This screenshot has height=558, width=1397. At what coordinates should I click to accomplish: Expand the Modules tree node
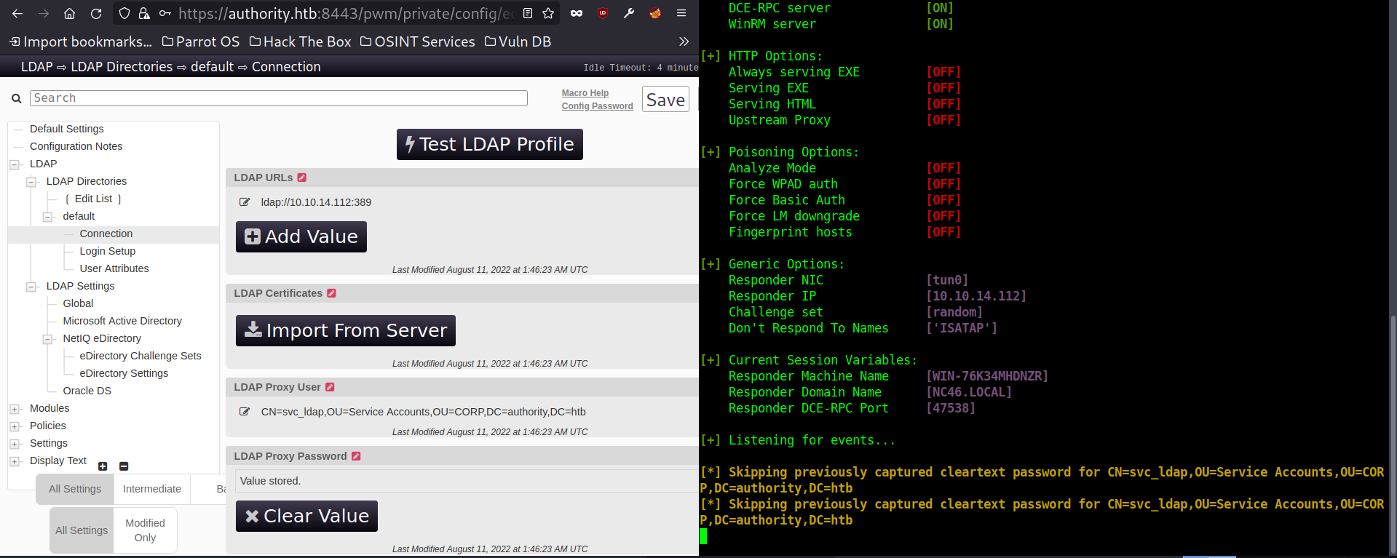tap(15, 409)
